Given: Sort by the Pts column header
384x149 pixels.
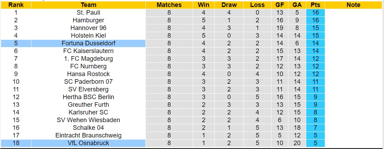Looking at the screenshot, I should pos(315,5).
